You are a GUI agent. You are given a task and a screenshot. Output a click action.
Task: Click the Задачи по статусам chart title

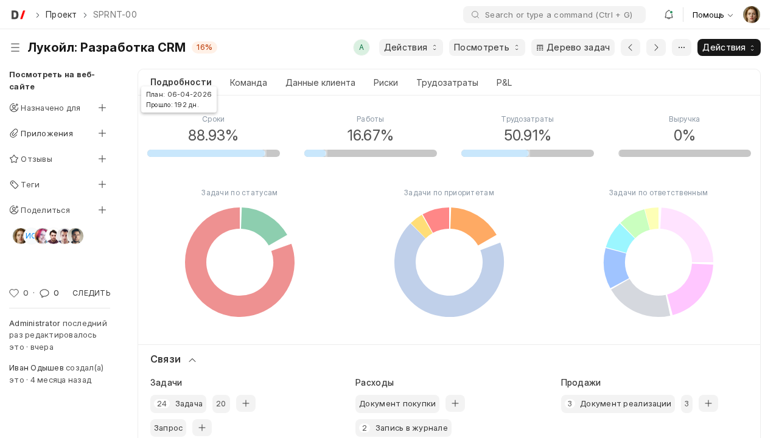239,193
